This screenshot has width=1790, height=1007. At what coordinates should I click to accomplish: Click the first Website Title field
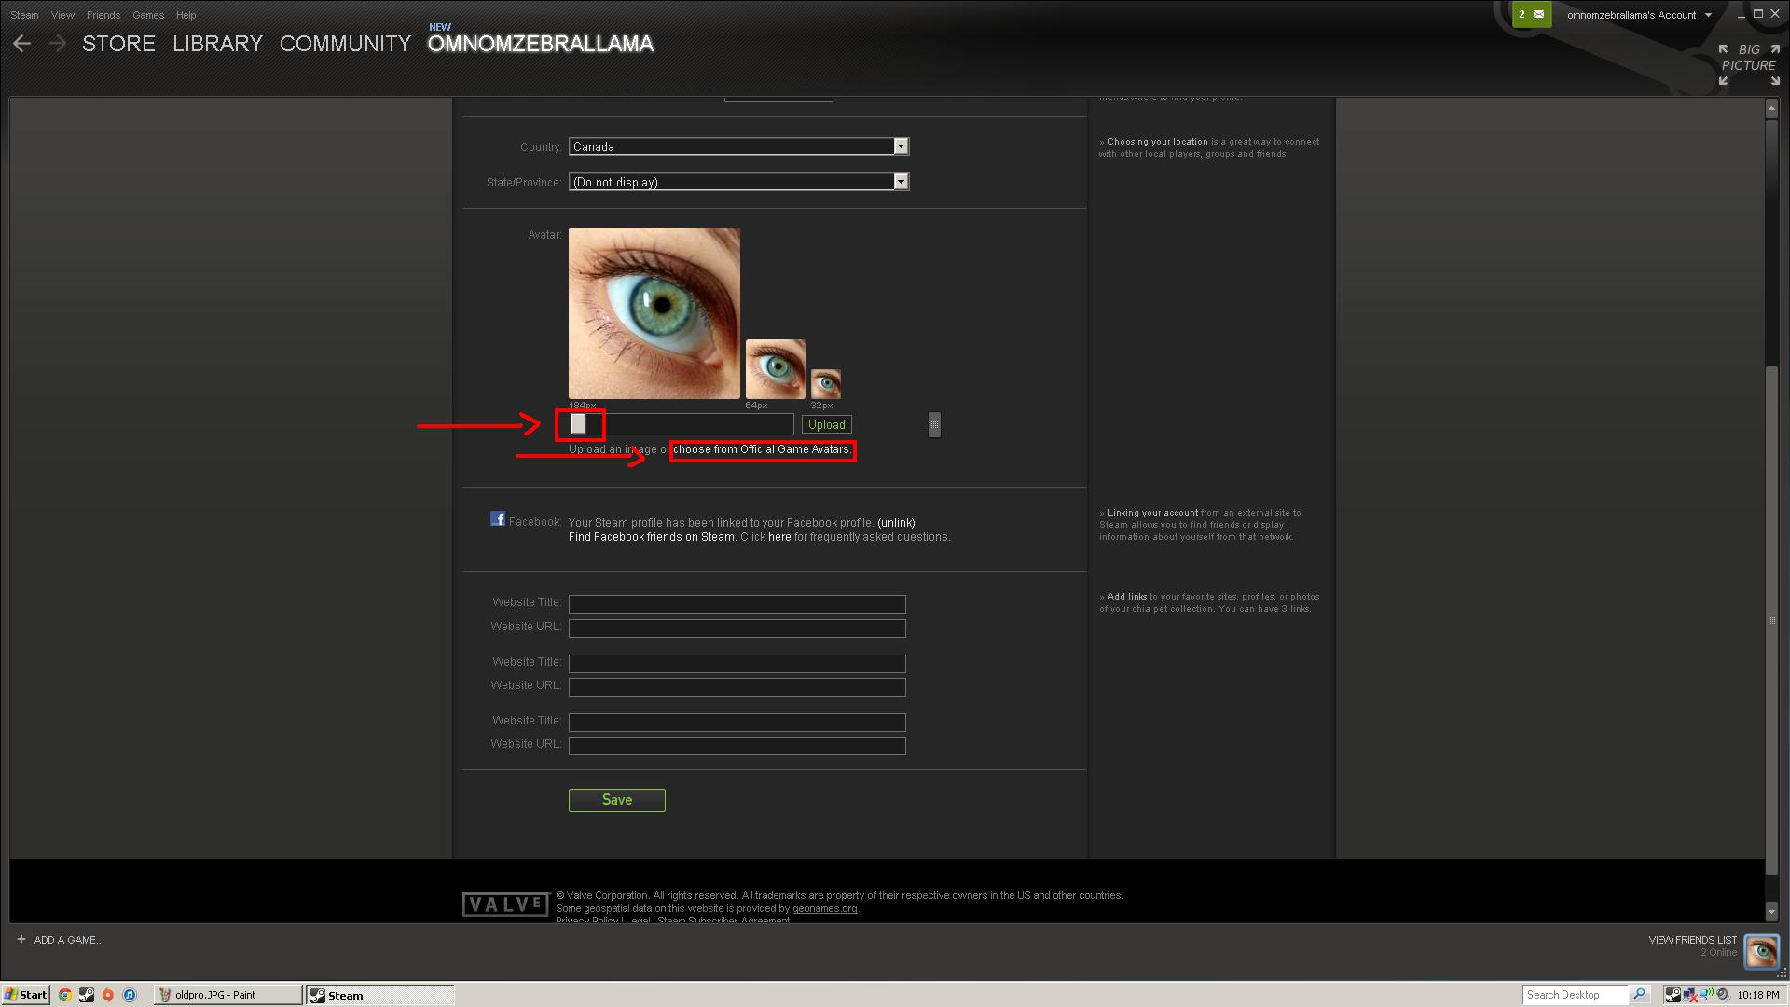(737, 604)
